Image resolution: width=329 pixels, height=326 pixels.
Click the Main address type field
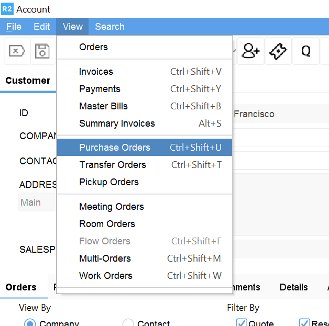[37, 203]
